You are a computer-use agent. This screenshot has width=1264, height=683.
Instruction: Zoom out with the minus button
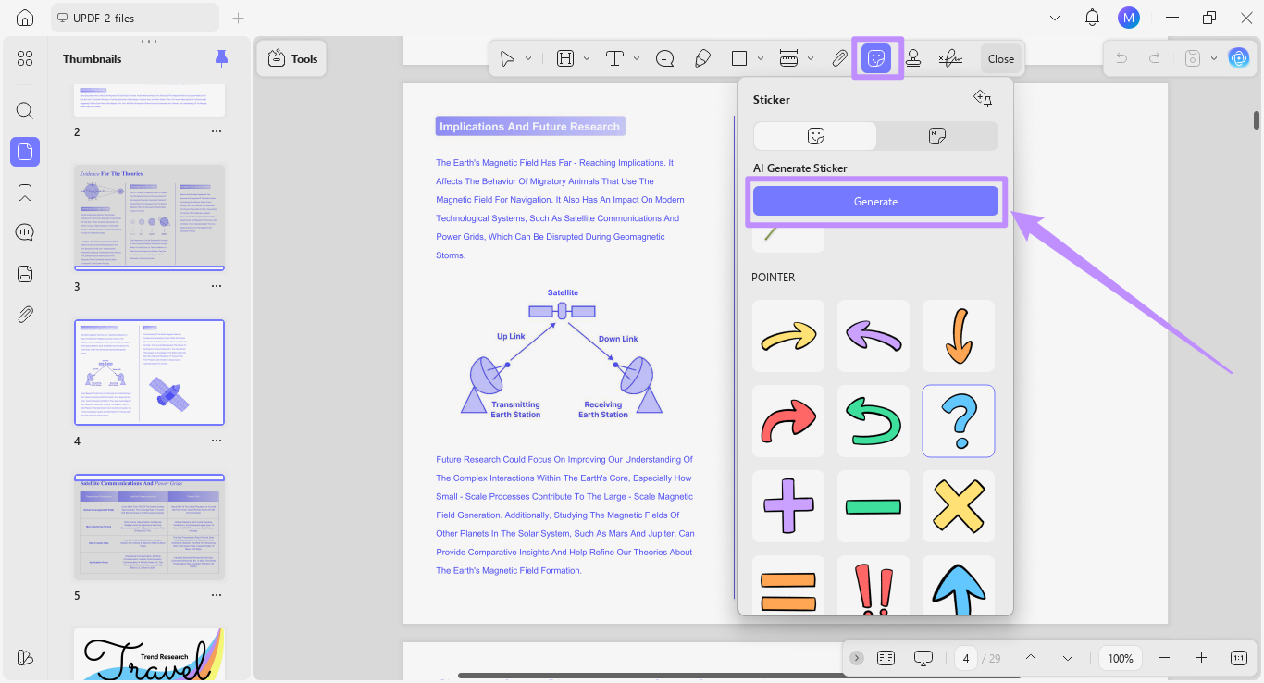1164,658
